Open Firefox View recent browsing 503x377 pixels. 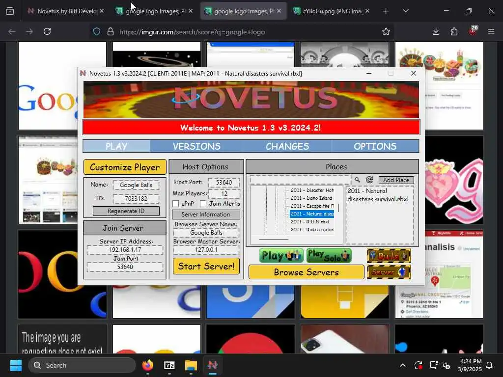(10, 11)
